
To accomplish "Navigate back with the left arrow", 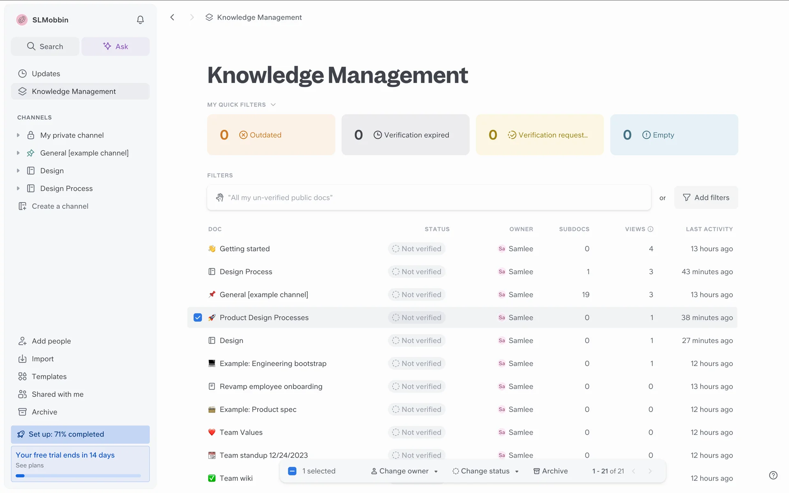I will 173,17.
